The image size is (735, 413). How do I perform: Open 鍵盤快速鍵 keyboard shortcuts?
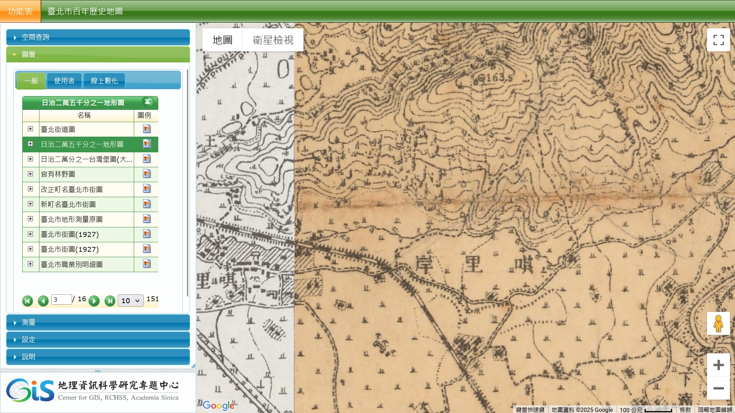pos(530,410)
